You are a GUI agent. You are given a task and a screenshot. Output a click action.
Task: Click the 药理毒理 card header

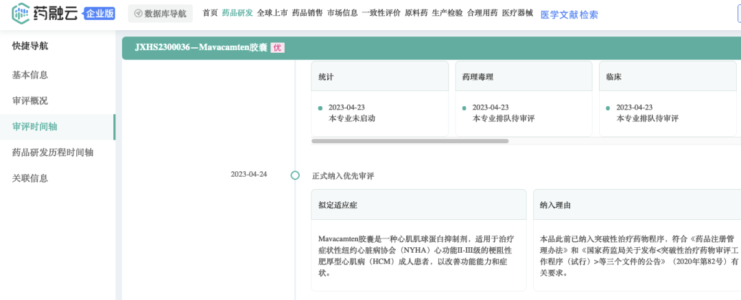point(524,76)
